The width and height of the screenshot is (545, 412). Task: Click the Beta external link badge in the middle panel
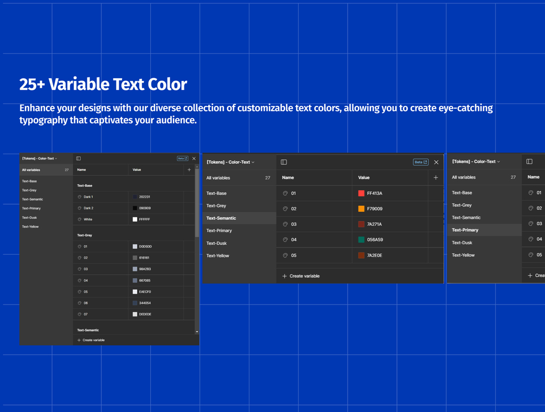pyautogui.click(x=421, y=162)
